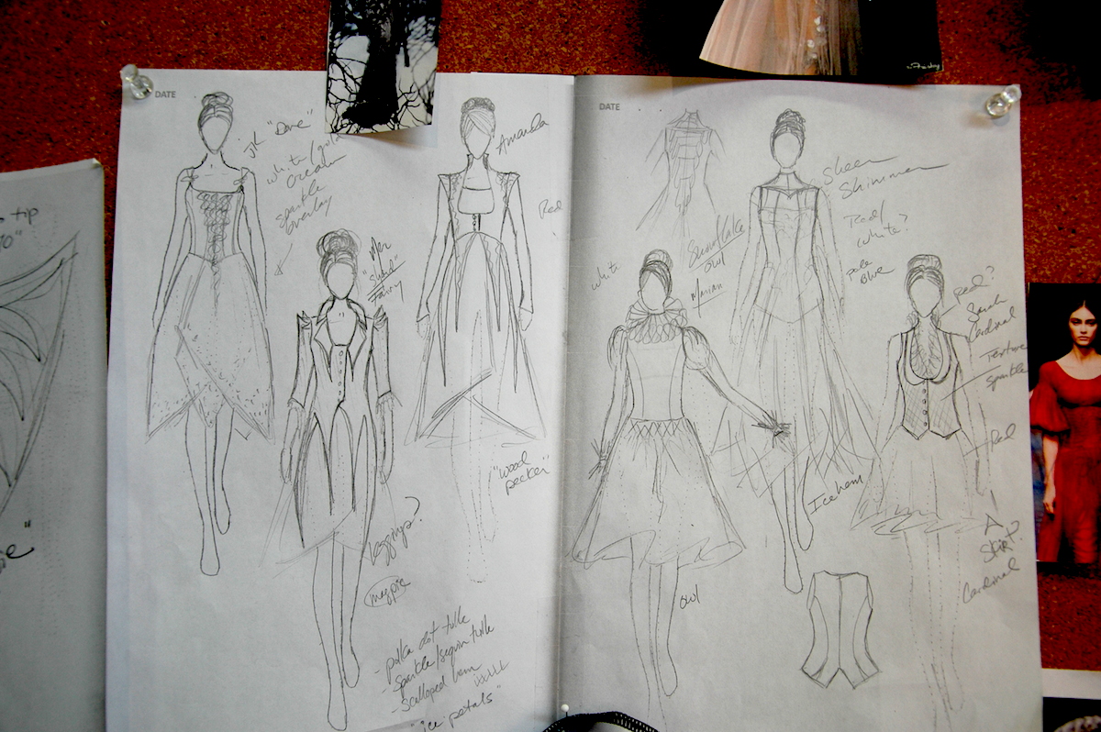The width and height of the screenshot is (1101, 732).
Task: Click the standalone vest sketch
Action: [x=839, y=628]
